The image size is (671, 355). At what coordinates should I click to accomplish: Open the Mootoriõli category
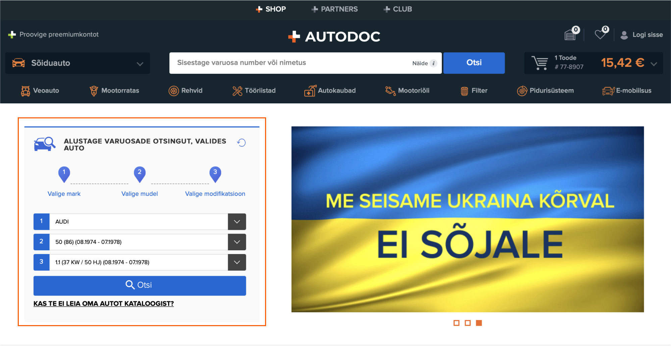pos(407,91)
